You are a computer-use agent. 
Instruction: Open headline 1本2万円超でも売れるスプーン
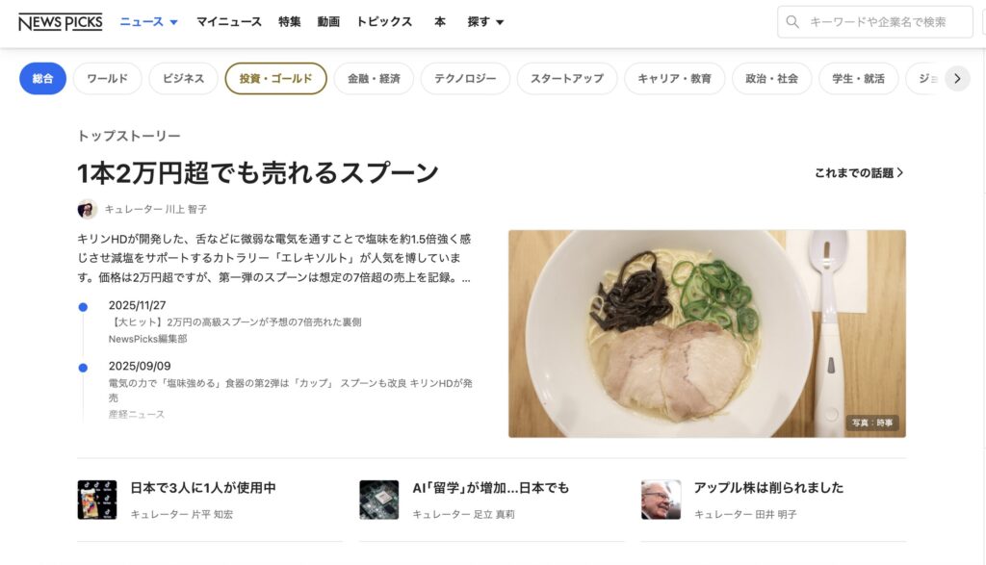(x=258, y=173)
